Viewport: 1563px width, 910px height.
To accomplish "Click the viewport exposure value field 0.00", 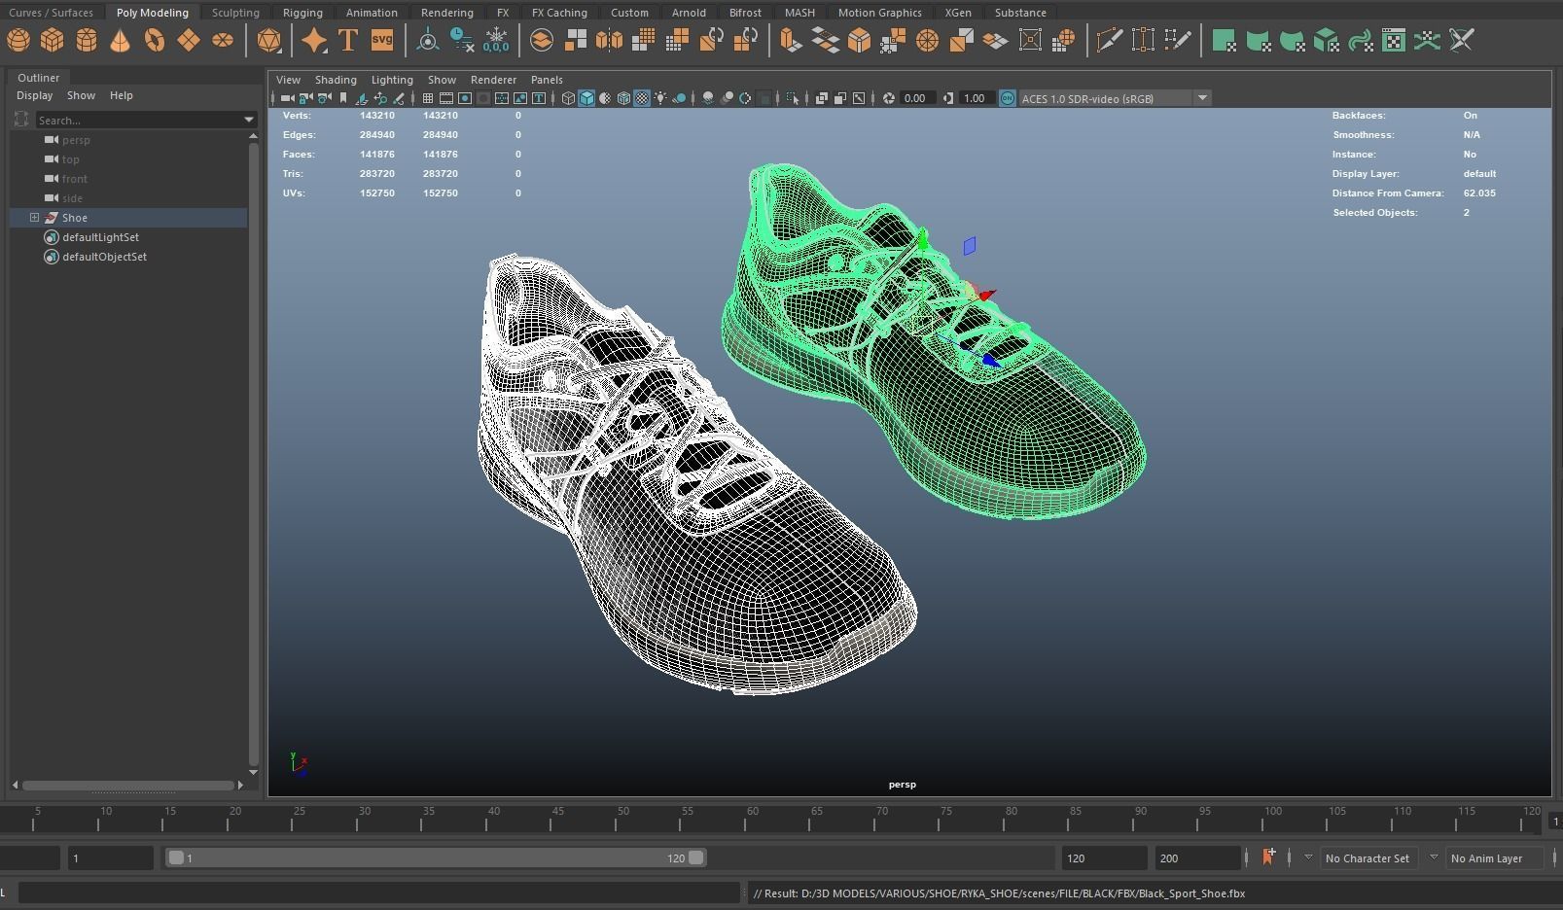I will point(915,98).
